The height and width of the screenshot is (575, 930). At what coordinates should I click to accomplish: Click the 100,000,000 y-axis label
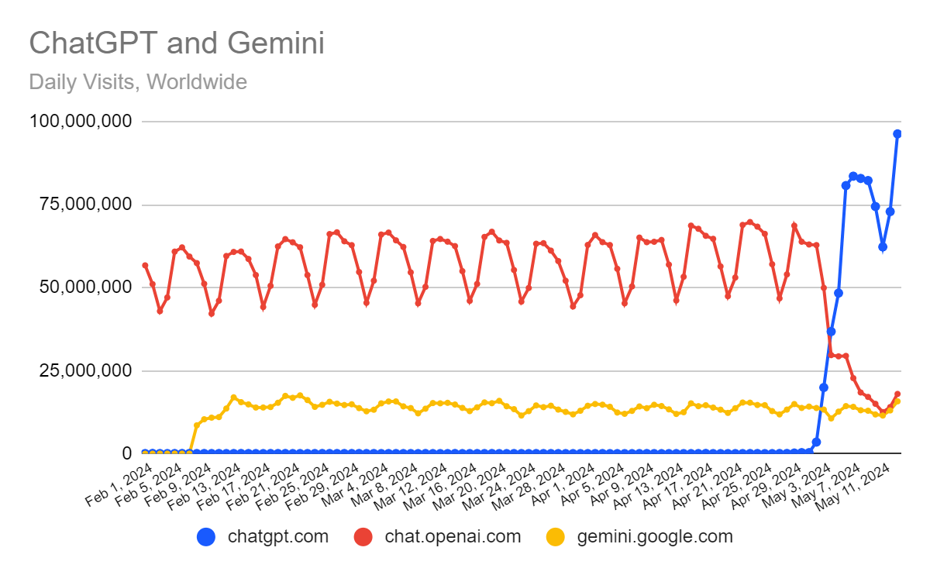pos(81,122)
